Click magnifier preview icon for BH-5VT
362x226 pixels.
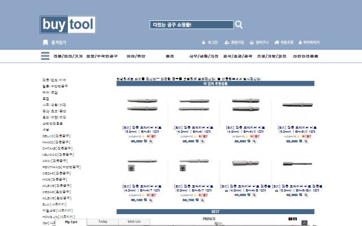[x=202, y=201]
